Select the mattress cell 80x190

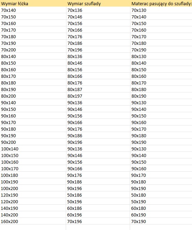click(x=161, y=96)
